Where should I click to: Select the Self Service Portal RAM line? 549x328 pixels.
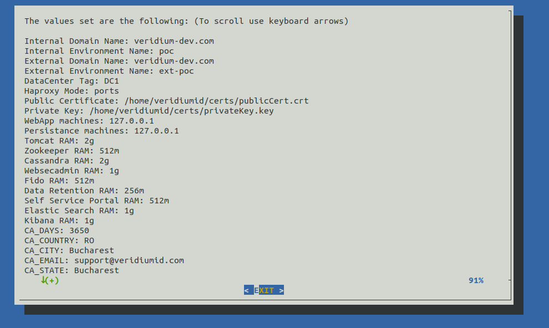96,201
